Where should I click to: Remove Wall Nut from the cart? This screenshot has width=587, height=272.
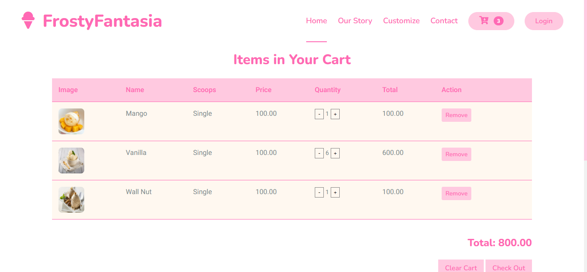point(456,194)
